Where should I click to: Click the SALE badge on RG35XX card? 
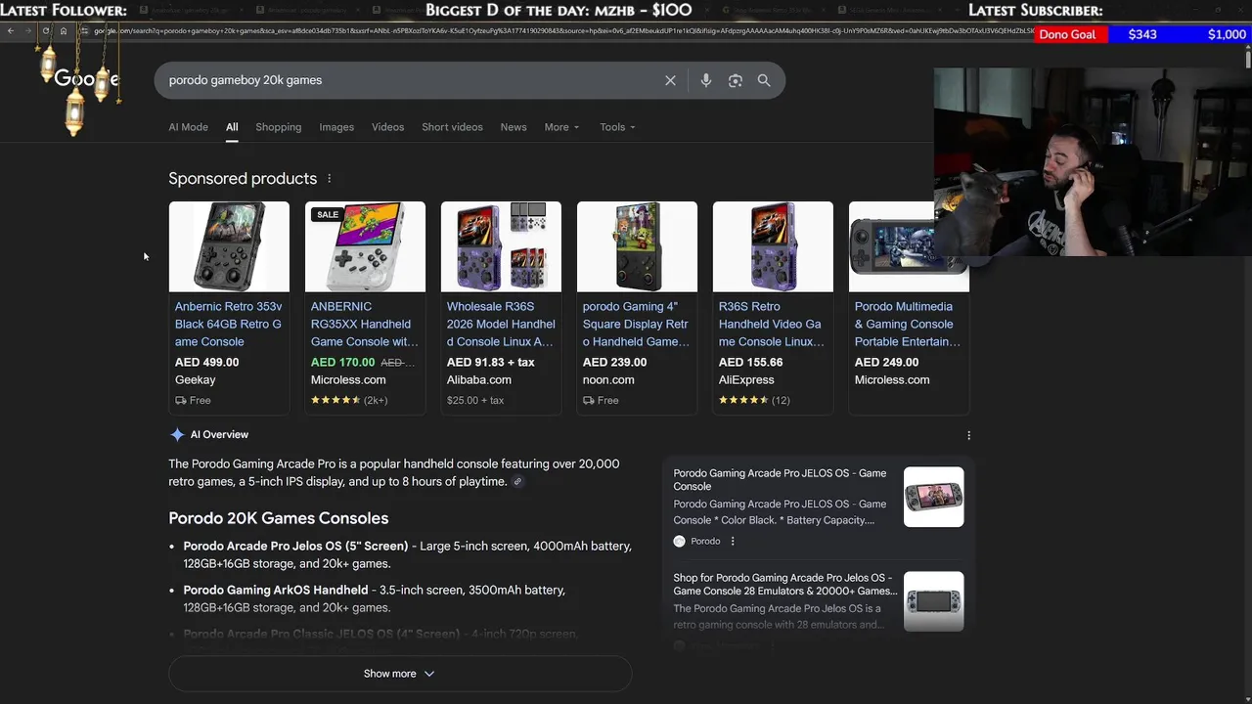tap(328, 214)
